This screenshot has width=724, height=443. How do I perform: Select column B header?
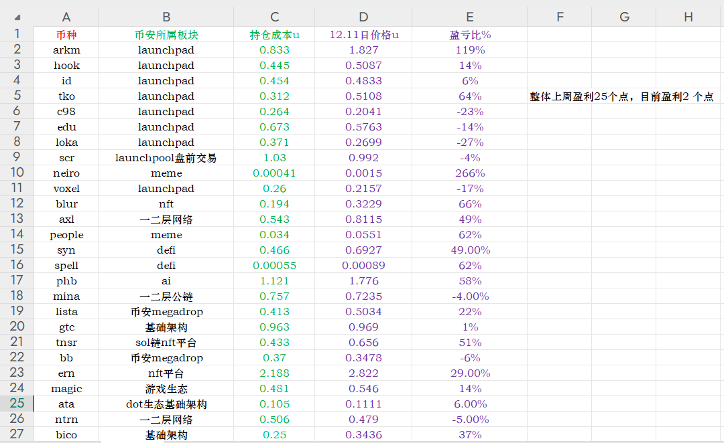(x=166, y=17)
